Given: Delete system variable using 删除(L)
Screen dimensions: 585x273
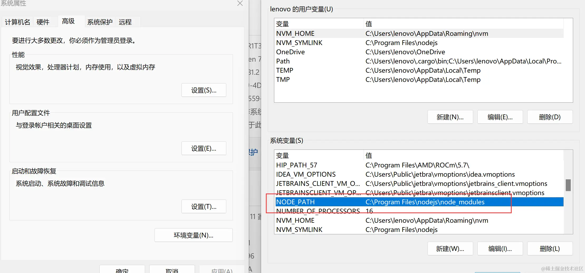Looking at the screenshot, I should [x=550, y=249].
